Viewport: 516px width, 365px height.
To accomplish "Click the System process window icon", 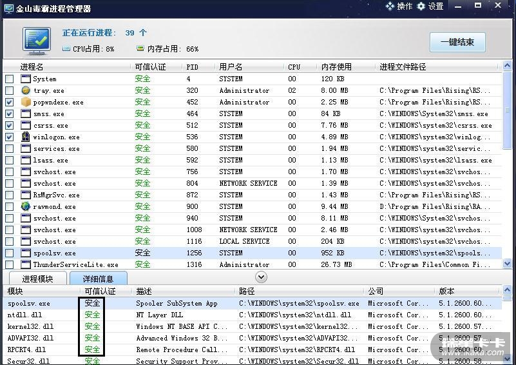I will 26,79.
